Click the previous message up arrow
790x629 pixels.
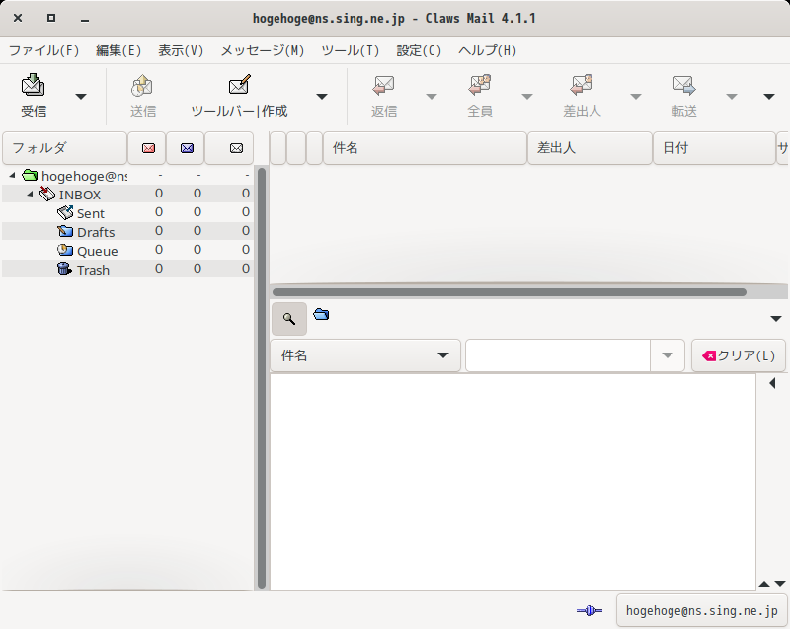763,584
